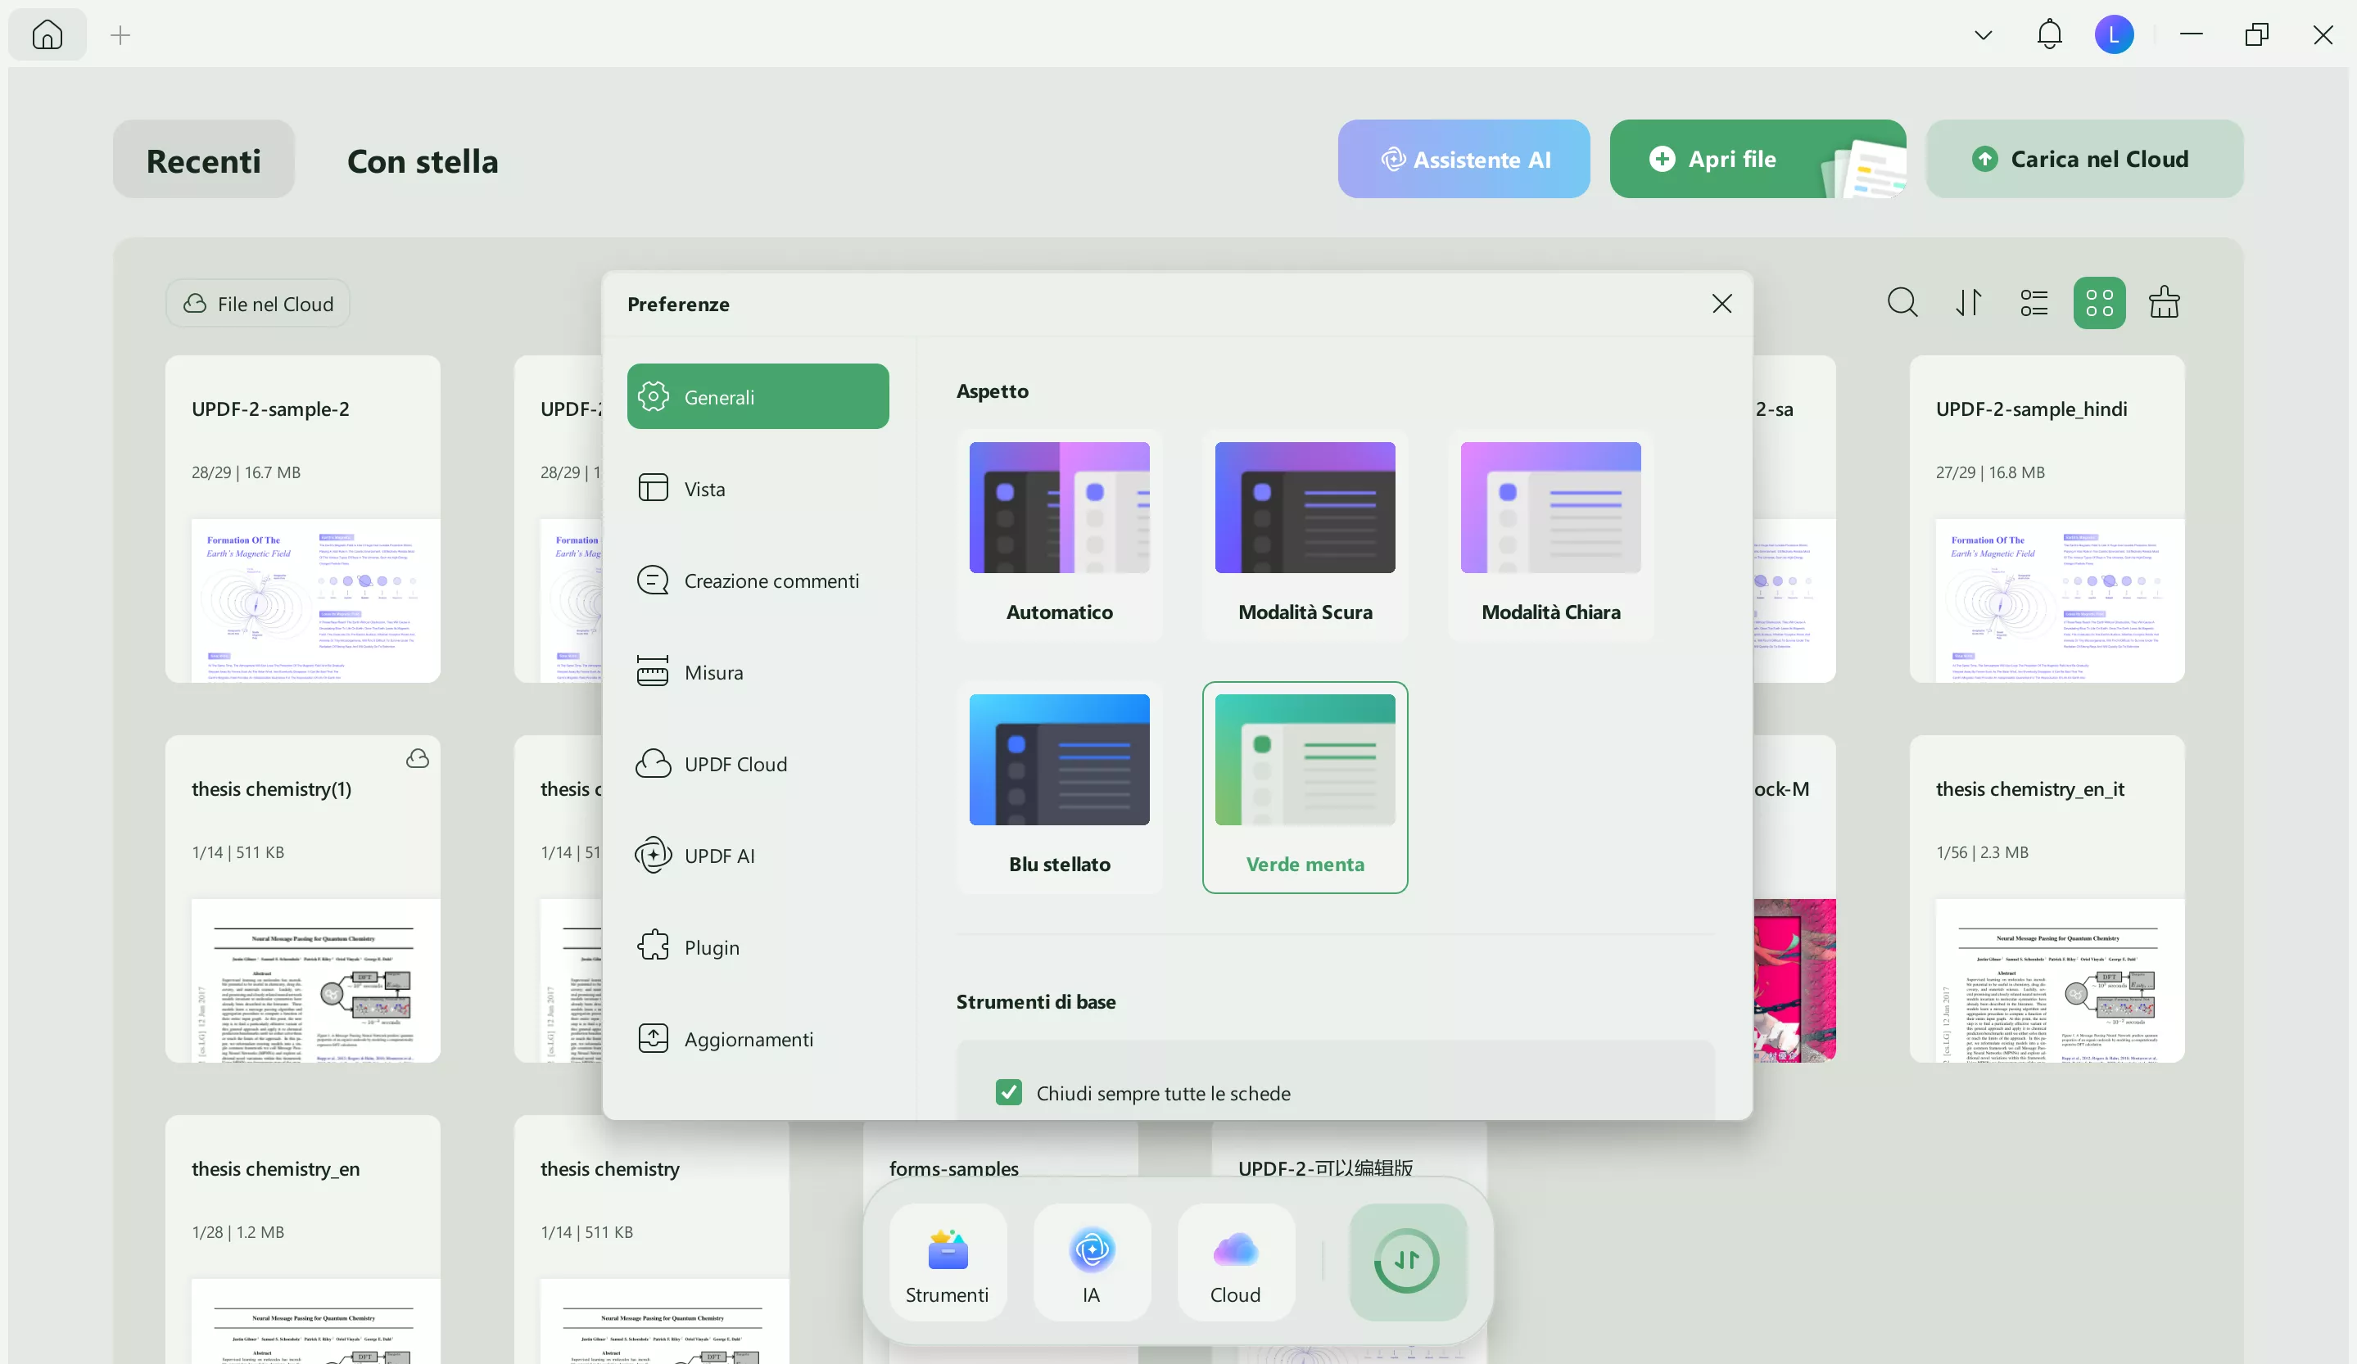2357x1364 pixels.
Task: Pick the Blu stellato theme swatch
Action: coord(1059,785)
